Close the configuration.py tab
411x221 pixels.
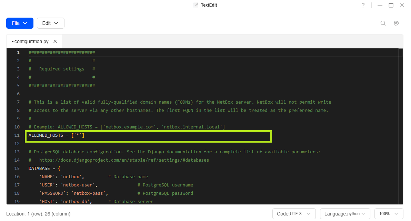pyautogui.click(x=55, y=41)
